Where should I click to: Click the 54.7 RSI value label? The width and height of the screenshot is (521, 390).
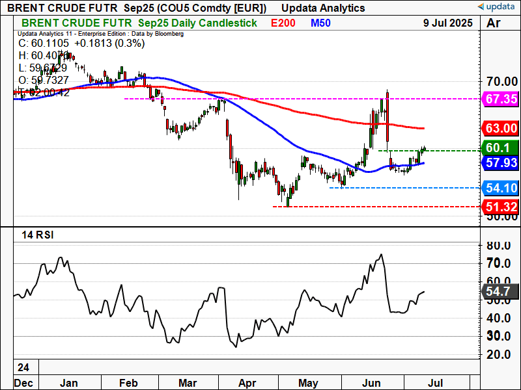500,291
